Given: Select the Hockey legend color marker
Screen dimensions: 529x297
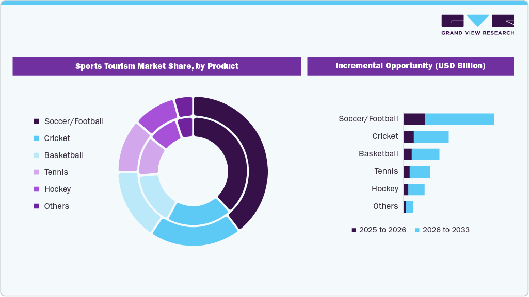Looking at the screenshot, I should (x=35, y=189).
